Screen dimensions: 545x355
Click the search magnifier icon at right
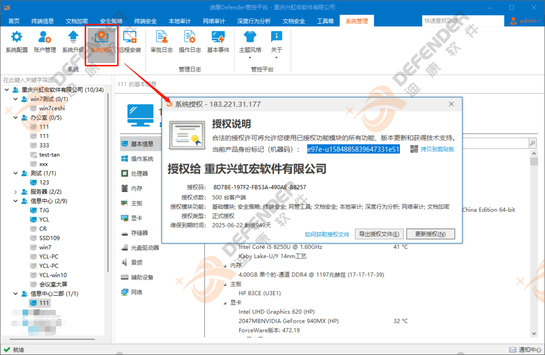(x=532, y=143)
